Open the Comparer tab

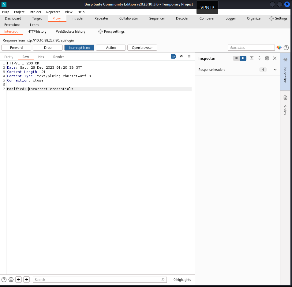pos(207,18)
